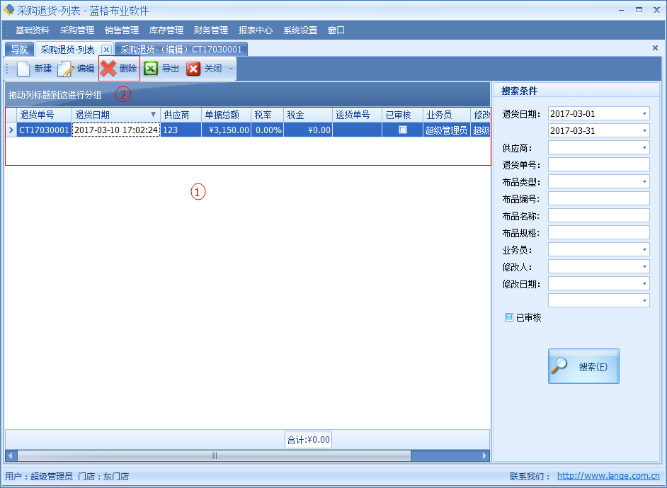667x488 pixels.
Task: Click the 关闭 (Close) toolbar icon
Action: 193,69
